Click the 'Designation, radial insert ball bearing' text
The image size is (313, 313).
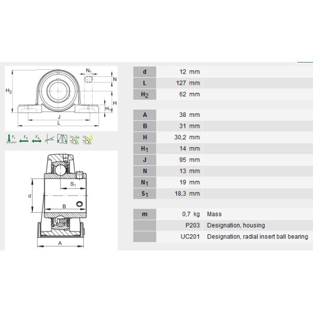coord(257,237)
